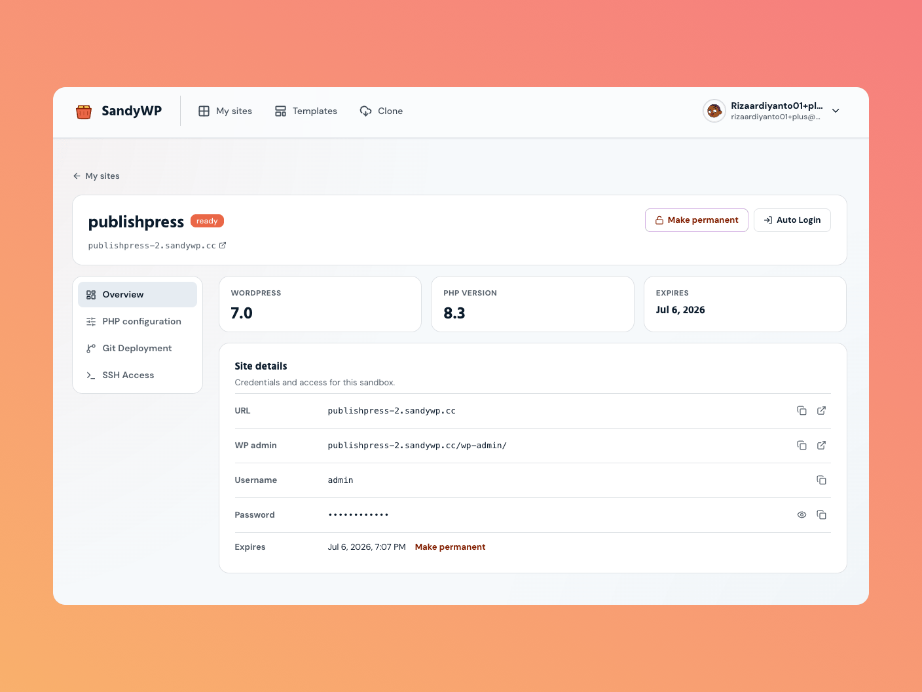Viewport: 922px width, 692px height.
Task: Click the publishpress-2.sandywp.cc text under the site title
Action: pyautogui.click(x=152, y=246)
